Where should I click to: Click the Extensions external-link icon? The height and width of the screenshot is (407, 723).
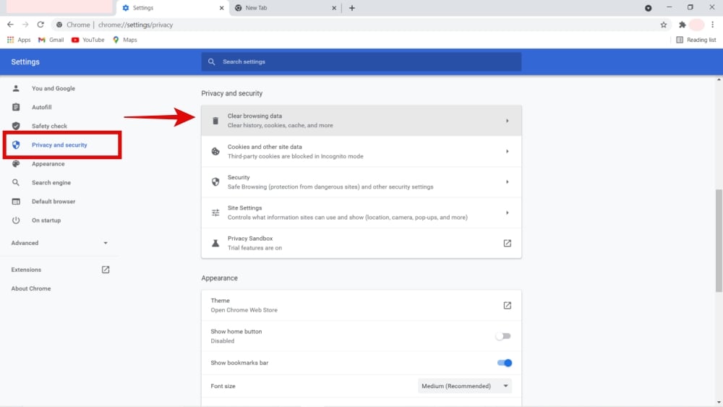tap(106, 270)
